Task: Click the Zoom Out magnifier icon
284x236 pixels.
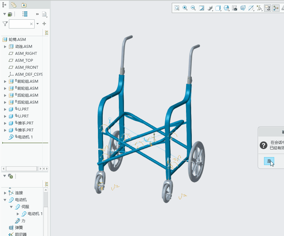Action: [x=193, y=8]
